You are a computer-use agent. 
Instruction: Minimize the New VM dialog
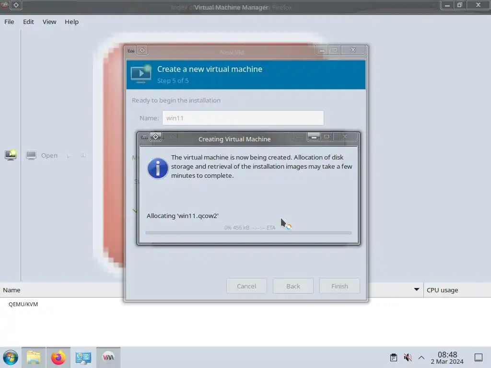(322, 50)
